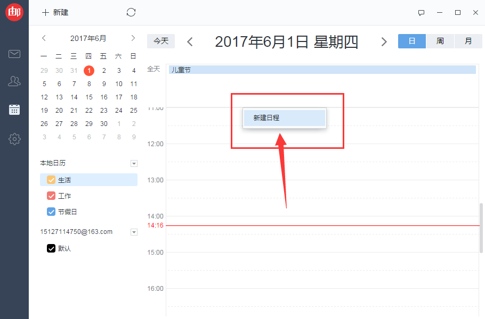Image resolution: width=485 pixels, height=319 pixels.
Task: Open the Contacts icon in the sidebar
Action: (x=14, y=81)
